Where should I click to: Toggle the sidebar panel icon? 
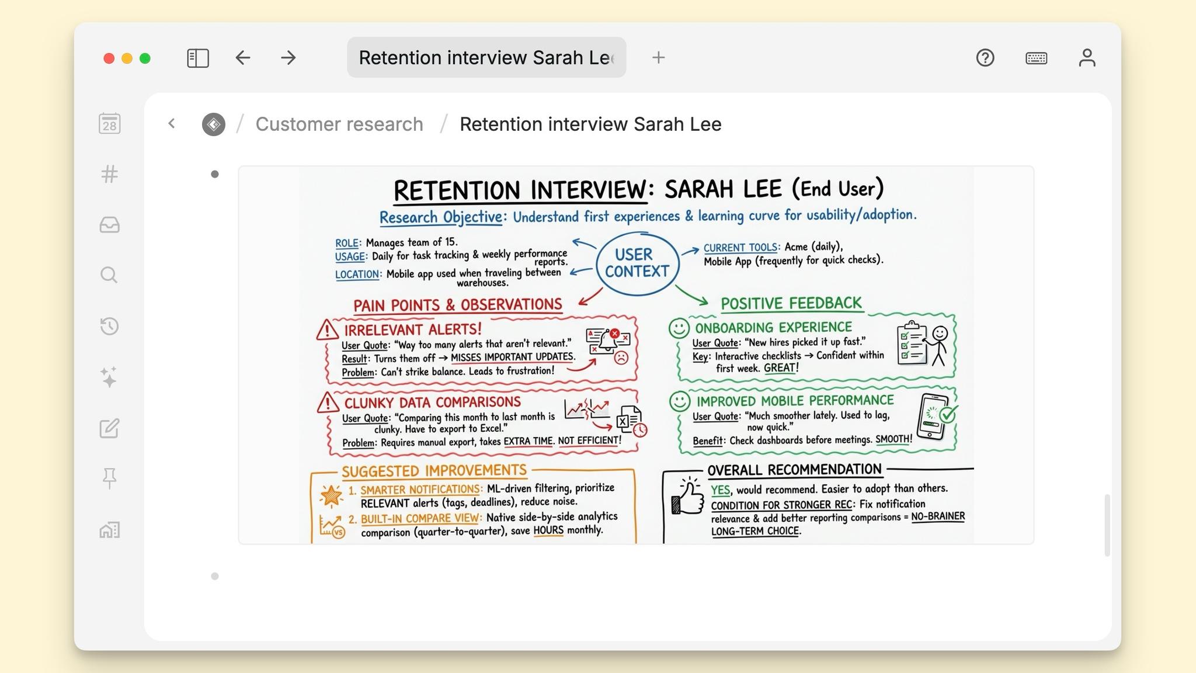point(198,58)
